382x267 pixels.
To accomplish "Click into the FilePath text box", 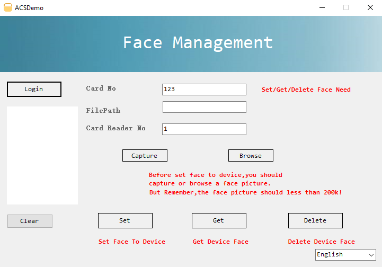I will [204, 107].
